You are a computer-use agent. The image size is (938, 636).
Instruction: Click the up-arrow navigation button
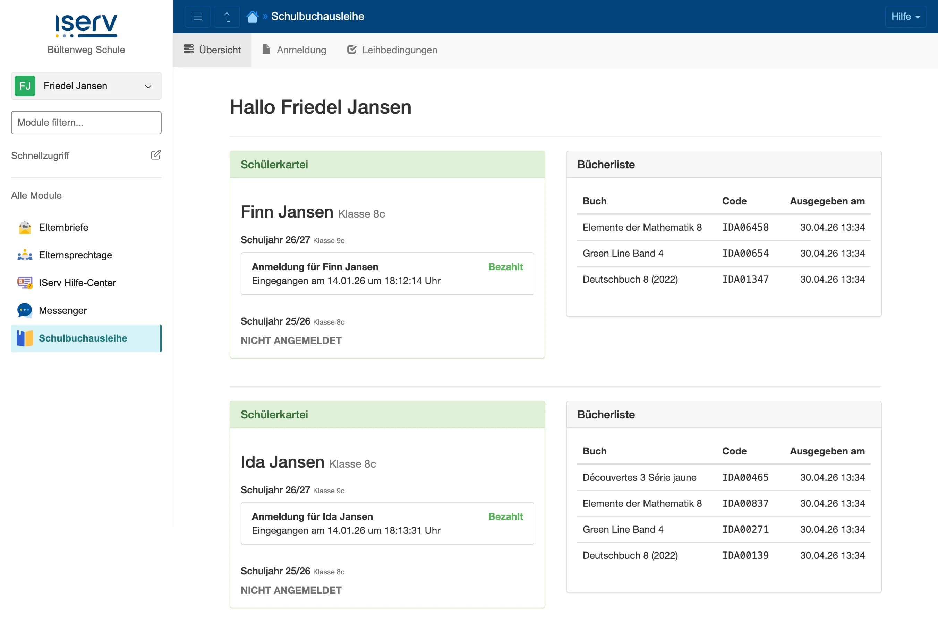227,17
